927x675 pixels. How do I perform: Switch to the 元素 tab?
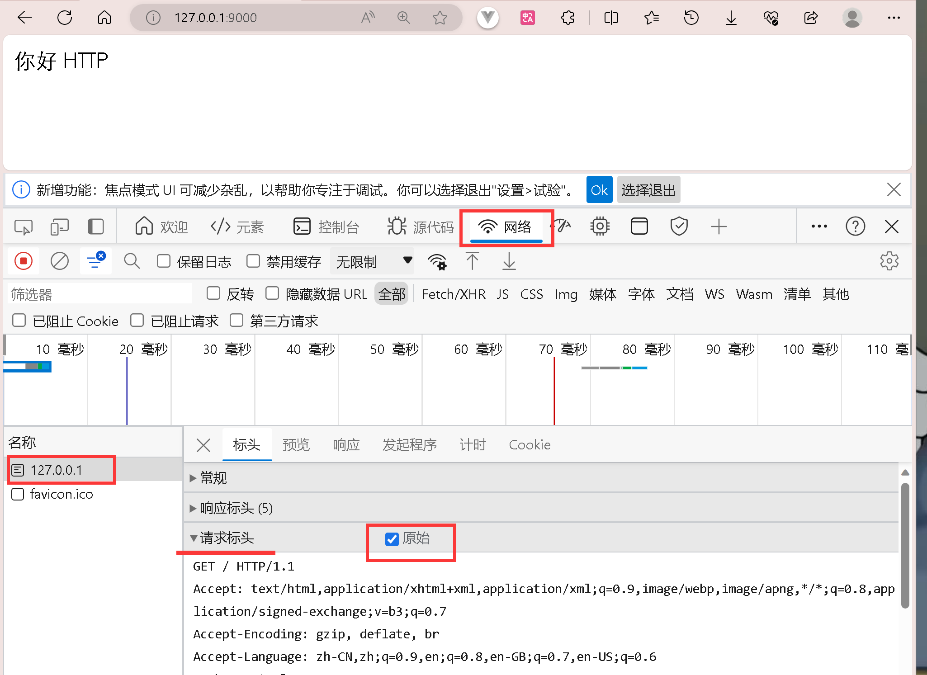[237, 227]
